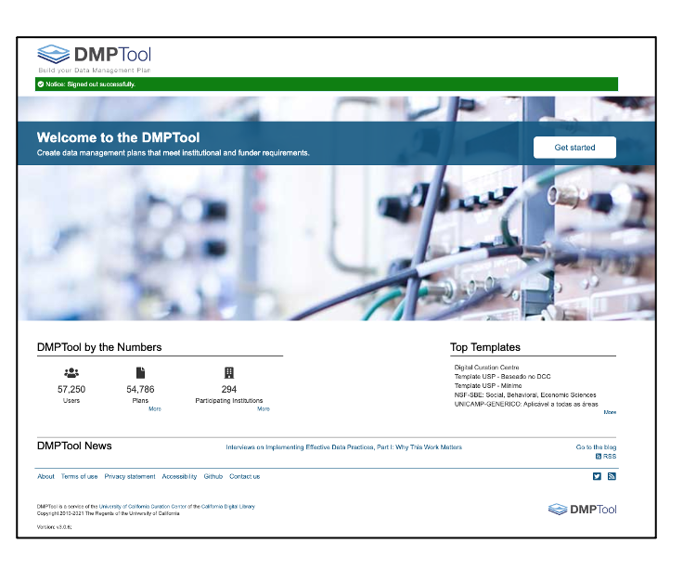
Task: Open the RSS link under the blog link
Action: [606, 457]
